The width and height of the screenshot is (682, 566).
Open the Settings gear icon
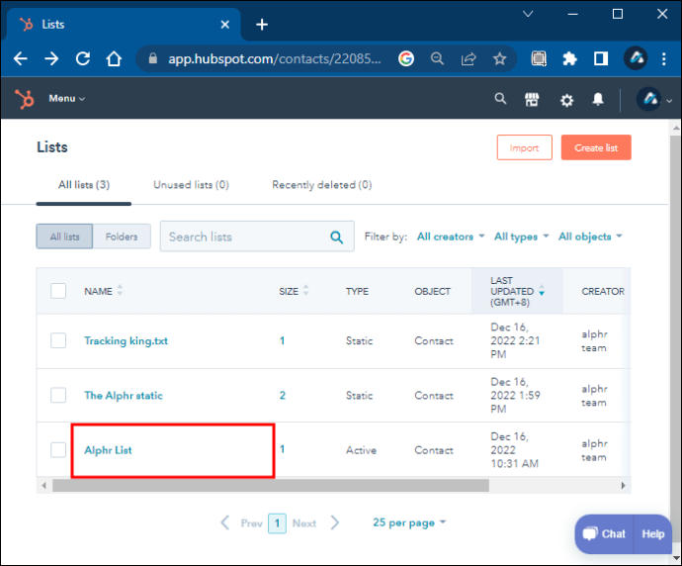click(566, 100)
